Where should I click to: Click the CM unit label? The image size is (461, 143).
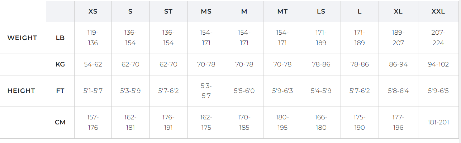[x=60, y=122]
